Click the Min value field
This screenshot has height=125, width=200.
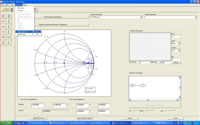(176, 59)
